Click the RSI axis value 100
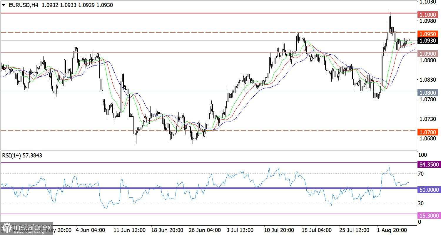Image resolution: width=441 pixels, height=235 pixels. [x=422, y=155]
